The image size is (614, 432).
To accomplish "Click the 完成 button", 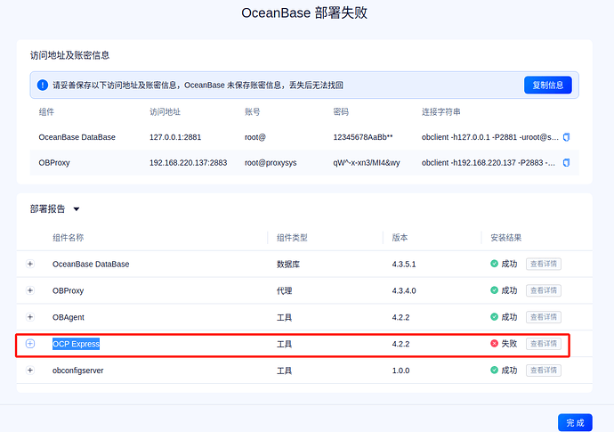I will pos(575,422).
